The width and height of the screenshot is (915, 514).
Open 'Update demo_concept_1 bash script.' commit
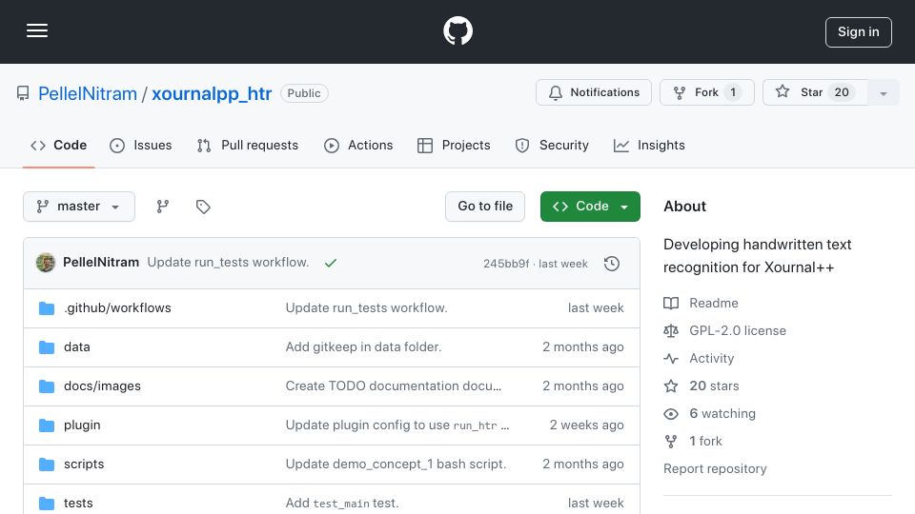coord(396,464)
